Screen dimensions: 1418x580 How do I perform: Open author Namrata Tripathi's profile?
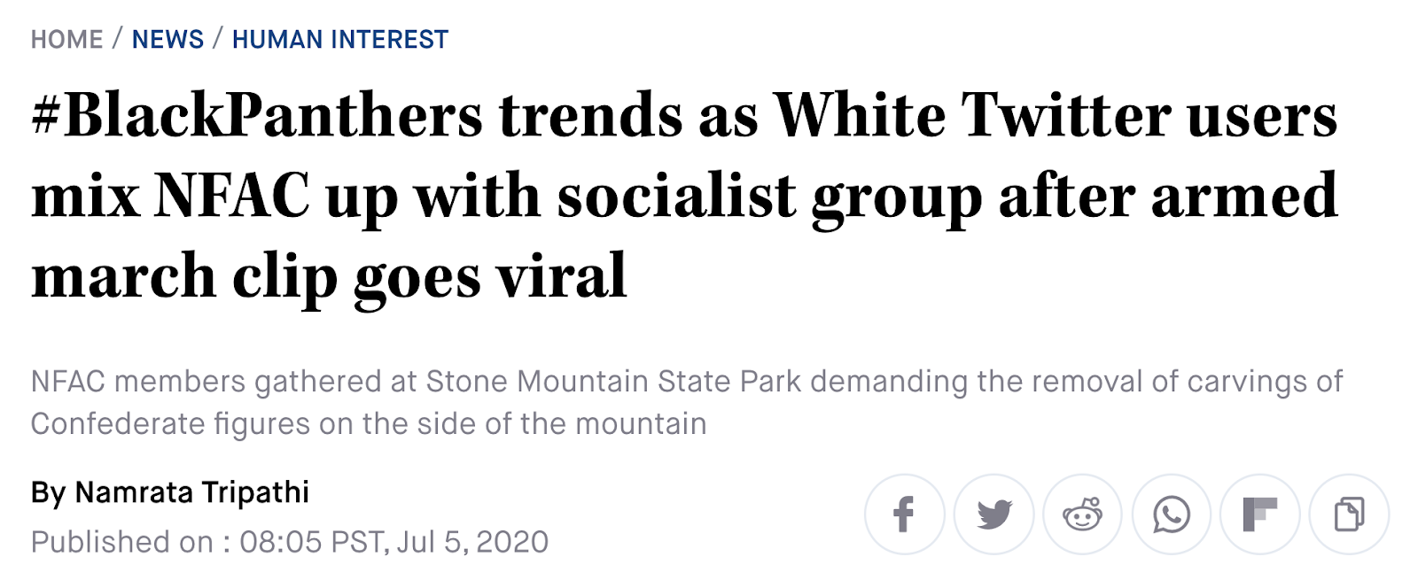click(x=191, y=492)
